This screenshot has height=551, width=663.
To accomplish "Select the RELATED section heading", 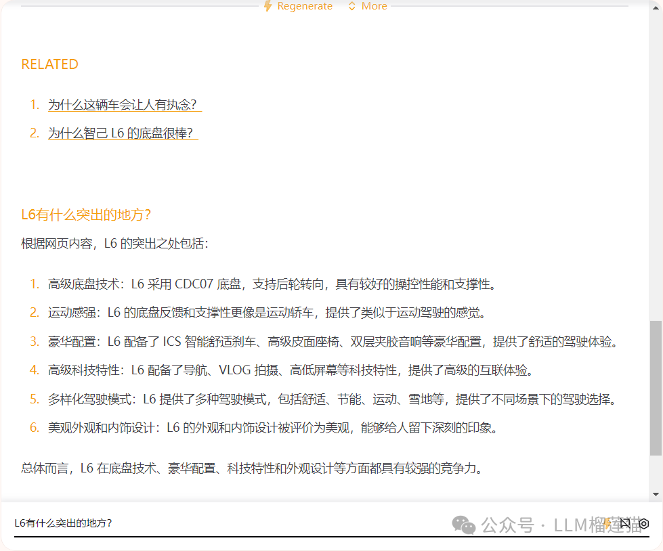I will point(49,64).
